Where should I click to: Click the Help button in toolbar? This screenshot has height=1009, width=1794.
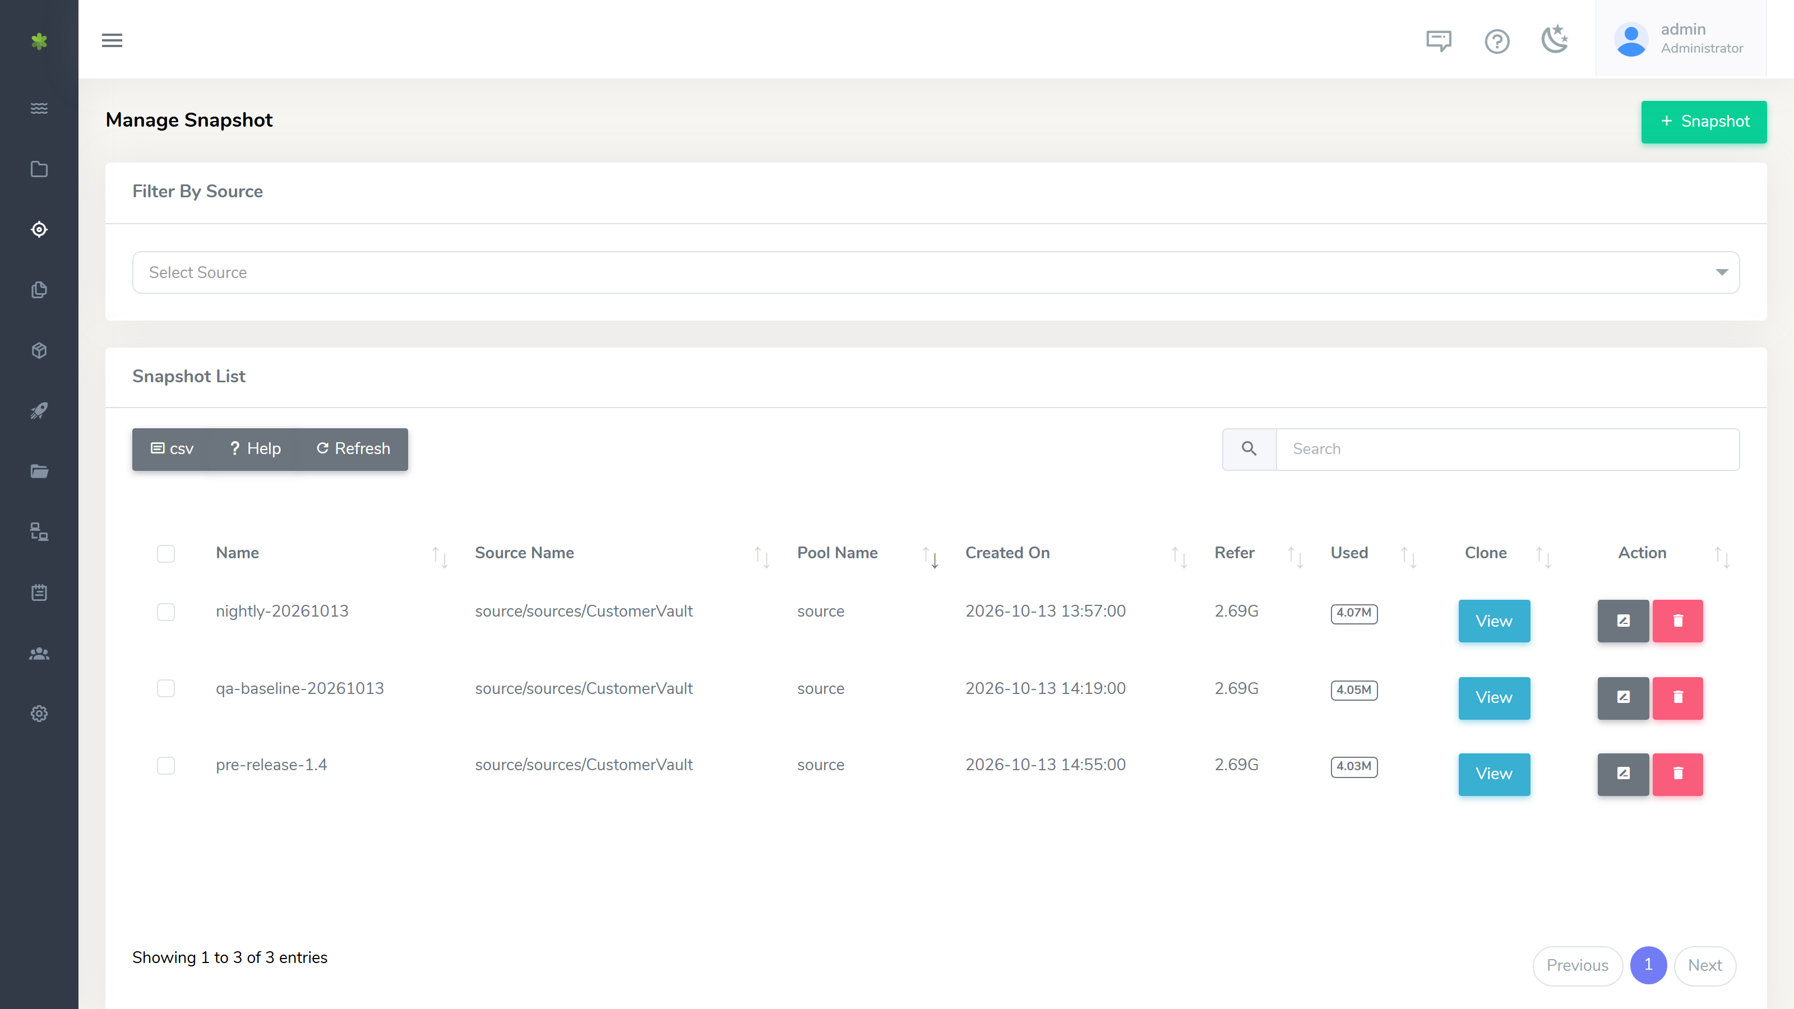coord(255,449)
